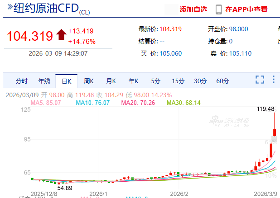Switch to the 15分 interval tab
This screenshot has height=198, width=280.
(178, 81)
